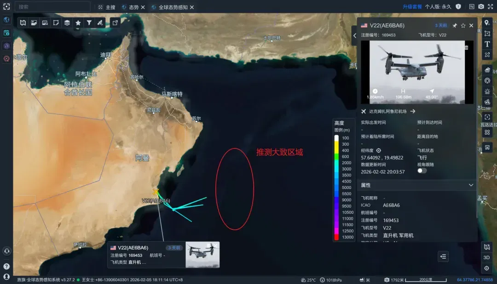Click the circular range icon in right toolbar
The width and height of the screenshot is (497, 284).
(x=487, y=81)
